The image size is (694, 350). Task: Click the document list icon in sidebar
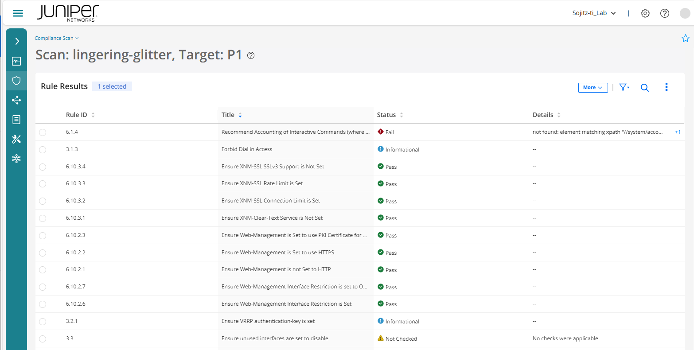coord(16,120)
